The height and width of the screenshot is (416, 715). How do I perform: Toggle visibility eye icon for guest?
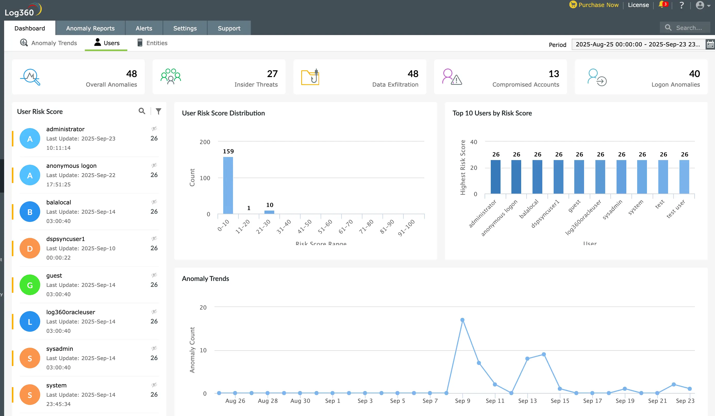click(154, 275)
